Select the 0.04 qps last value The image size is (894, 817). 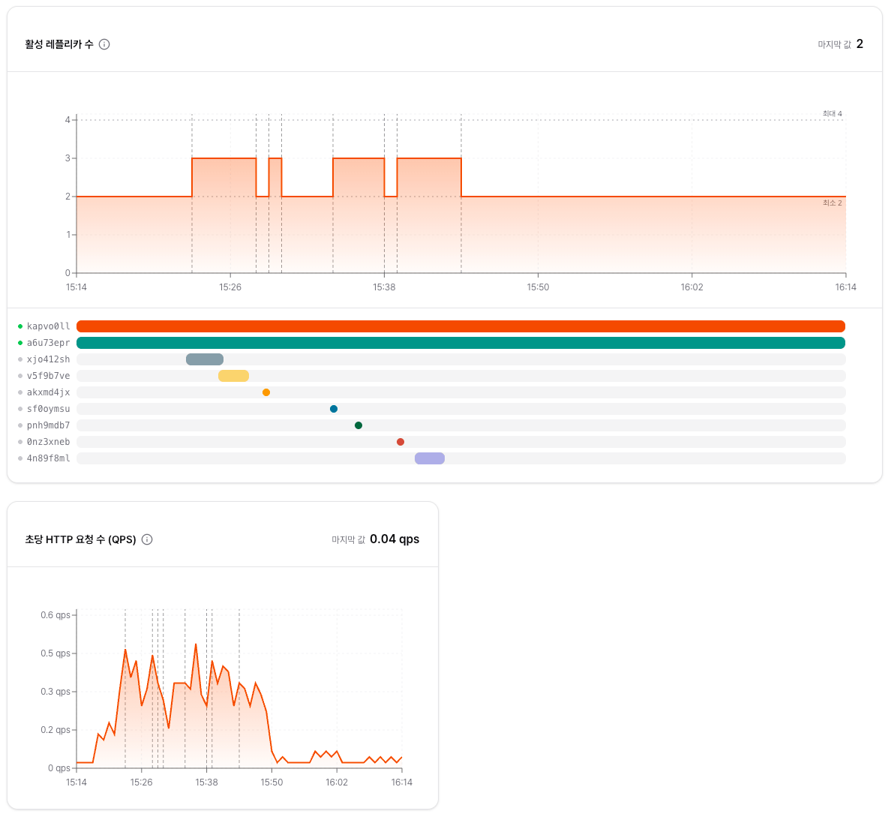394,539
